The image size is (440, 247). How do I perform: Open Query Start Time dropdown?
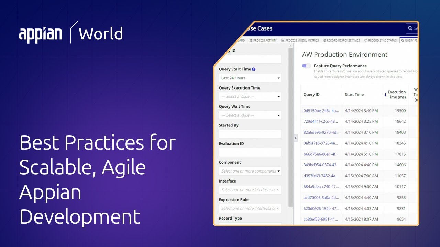tap(250, 78)
